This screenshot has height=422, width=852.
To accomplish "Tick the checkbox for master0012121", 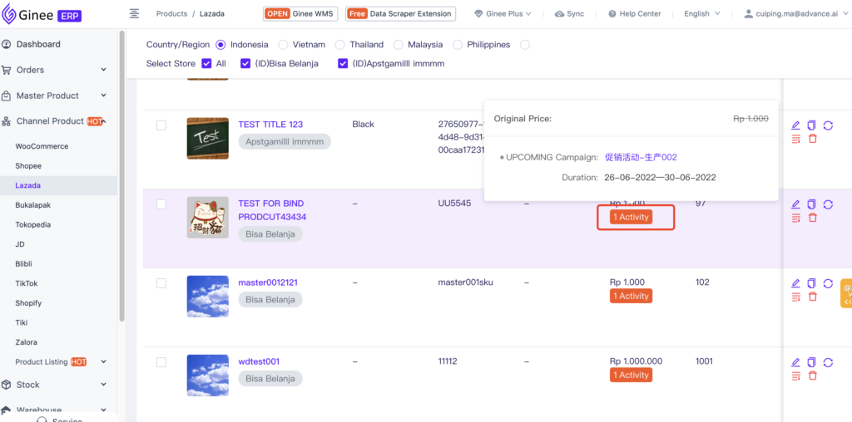I will [161, 283].
